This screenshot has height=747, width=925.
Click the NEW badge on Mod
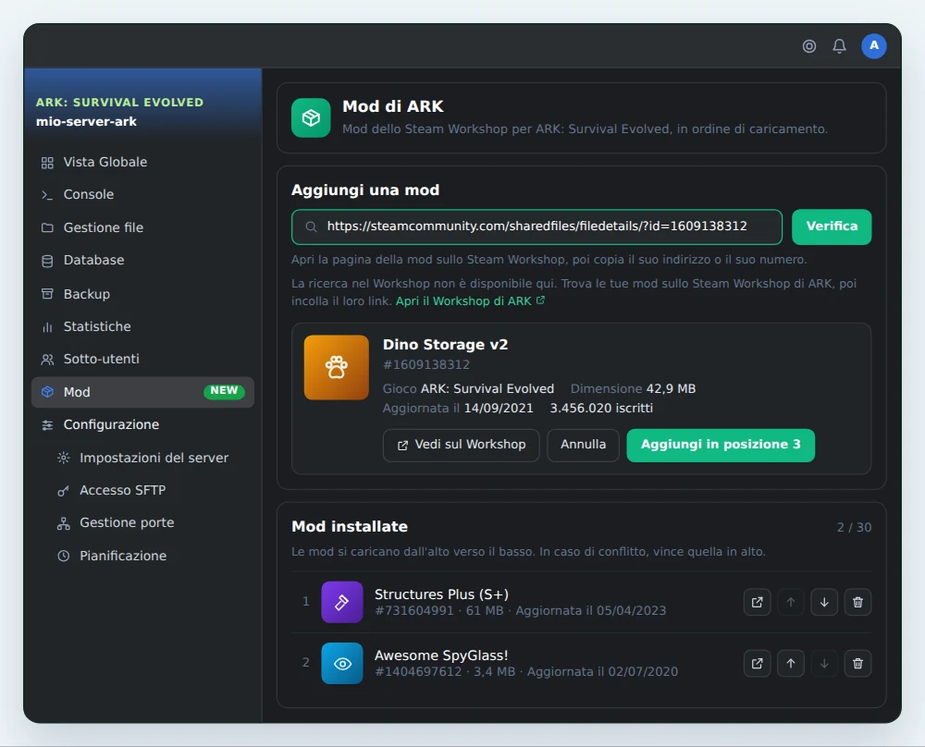[224, 391]
